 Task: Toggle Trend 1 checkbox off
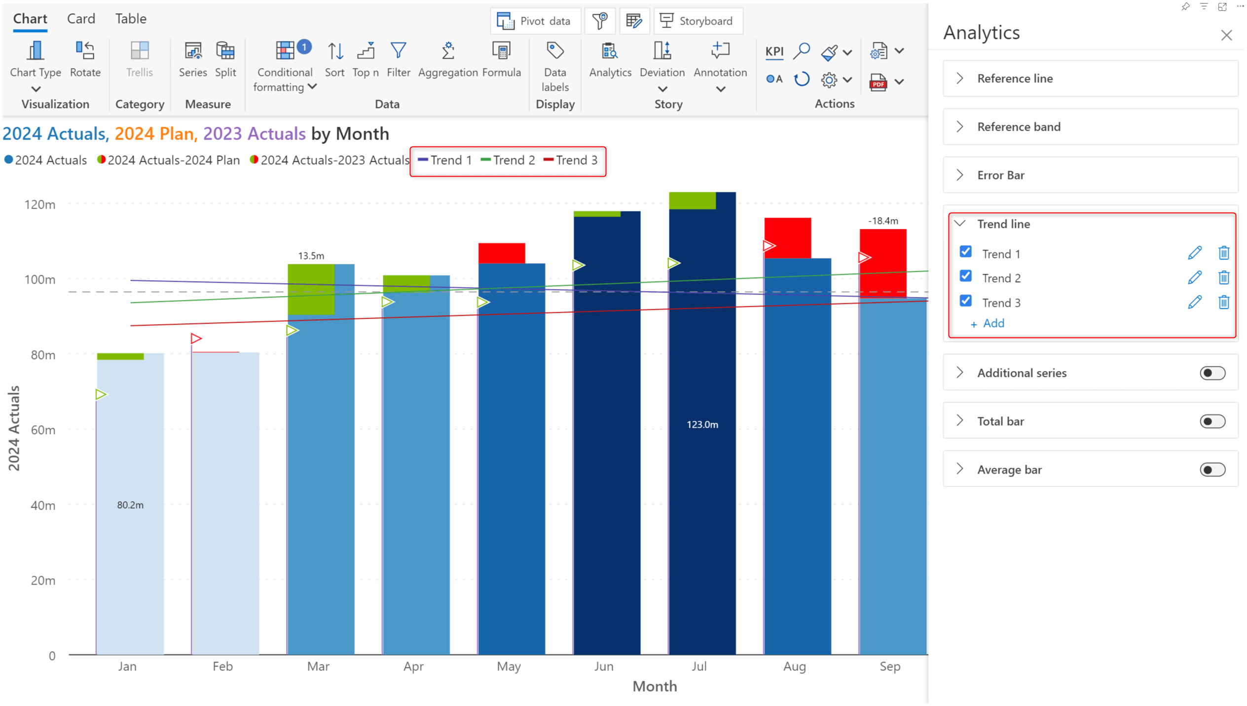[x=966, y=253]
